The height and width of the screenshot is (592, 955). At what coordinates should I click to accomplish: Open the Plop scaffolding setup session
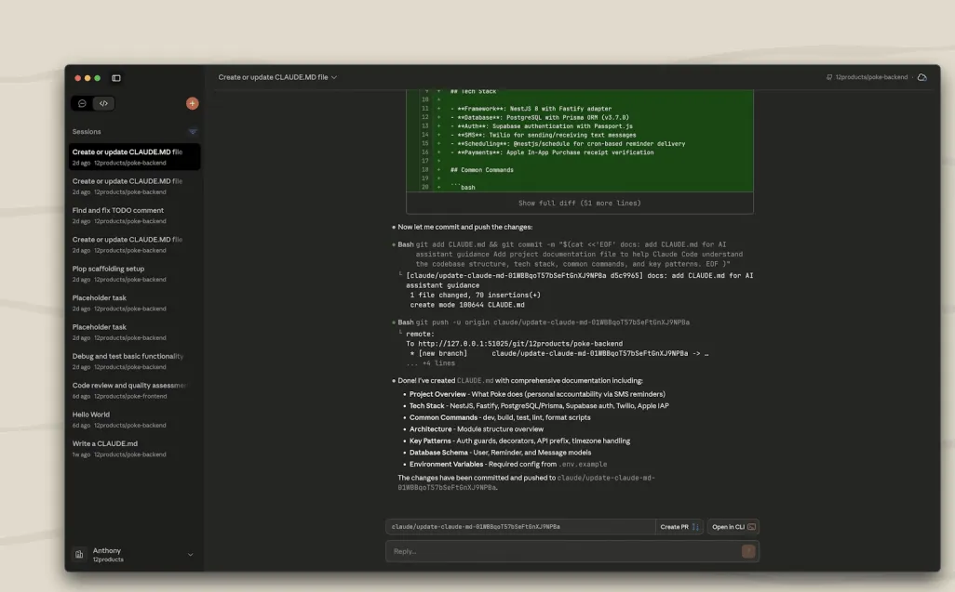134,273
